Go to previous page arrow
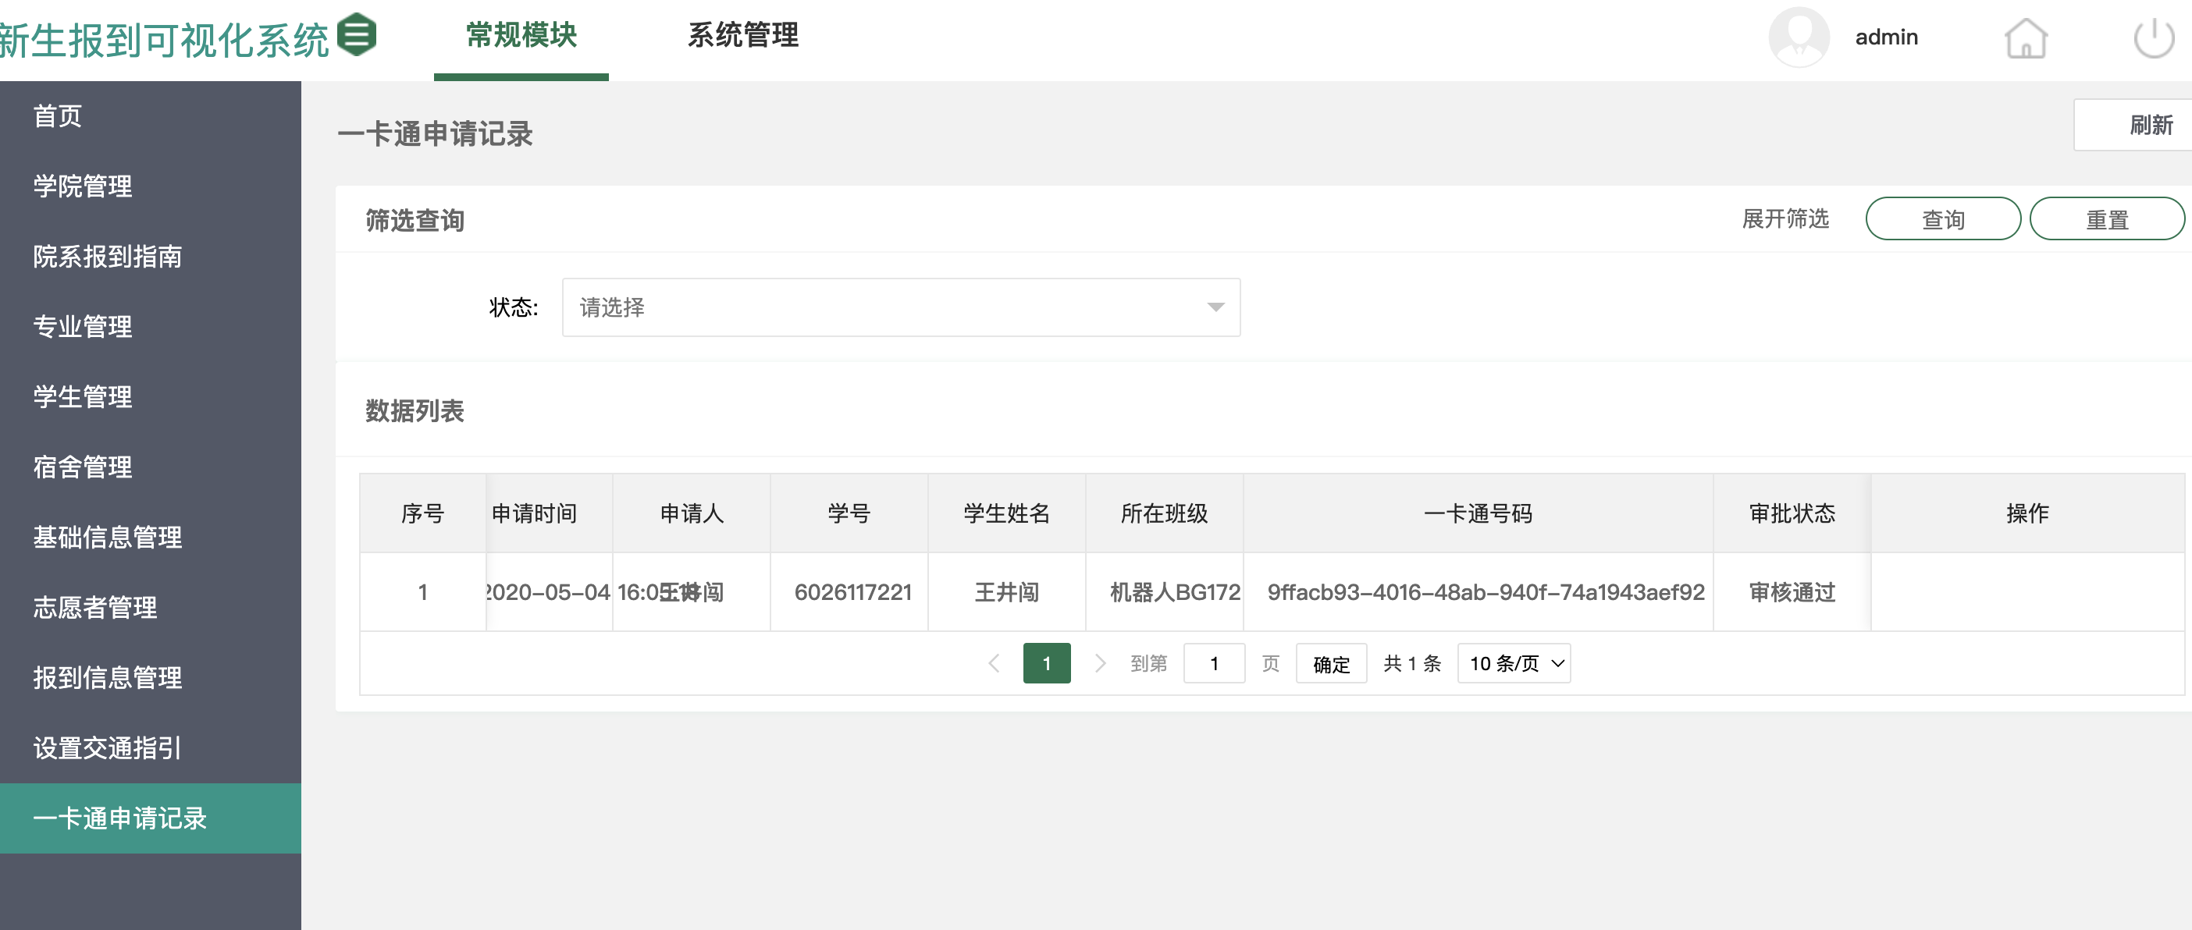The height and width of the screenshot is (930, 2192). tap(993, 663)
